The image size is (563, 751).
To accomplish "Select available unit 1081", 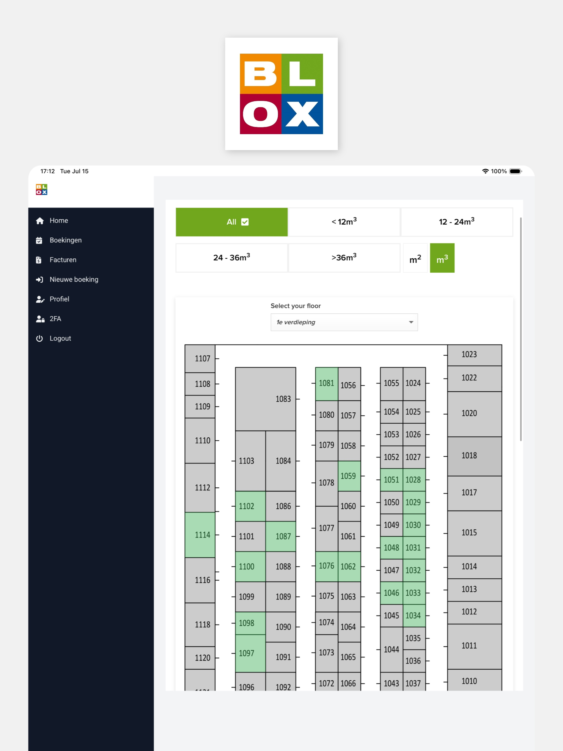I will 326,384.
